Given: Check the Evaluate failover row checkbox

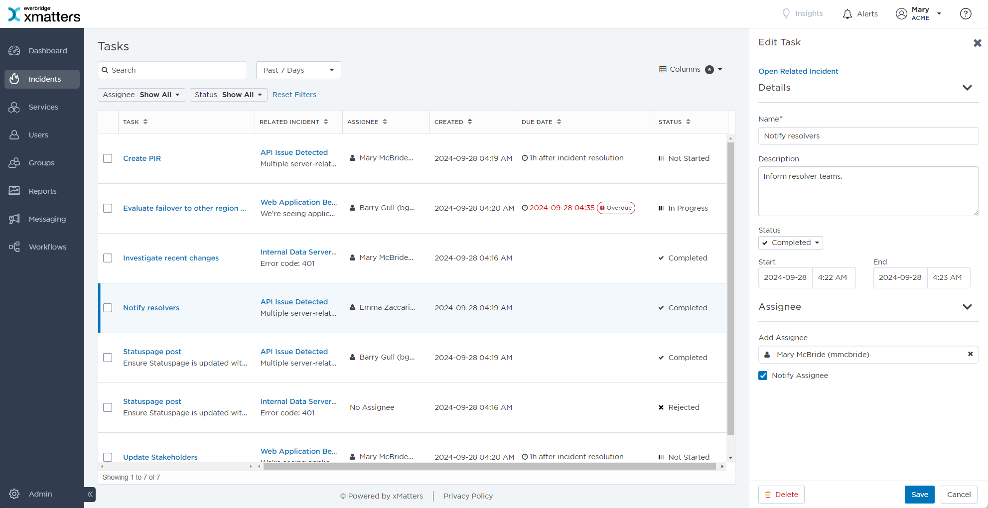Looking at the screenshot, I should click(108, 208).
